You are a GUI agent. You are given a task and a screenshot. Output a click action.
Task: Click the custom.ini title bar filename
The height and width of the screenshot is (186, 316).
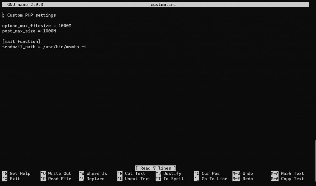[163, 5]
